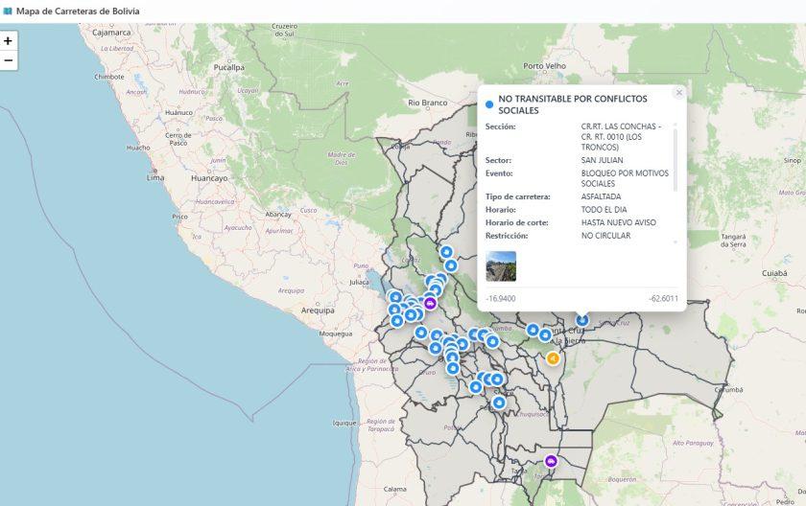
Task: Click 'BLOQUEO POR MOTIVOS SOCIALES' event text
Action: (625, 178)
